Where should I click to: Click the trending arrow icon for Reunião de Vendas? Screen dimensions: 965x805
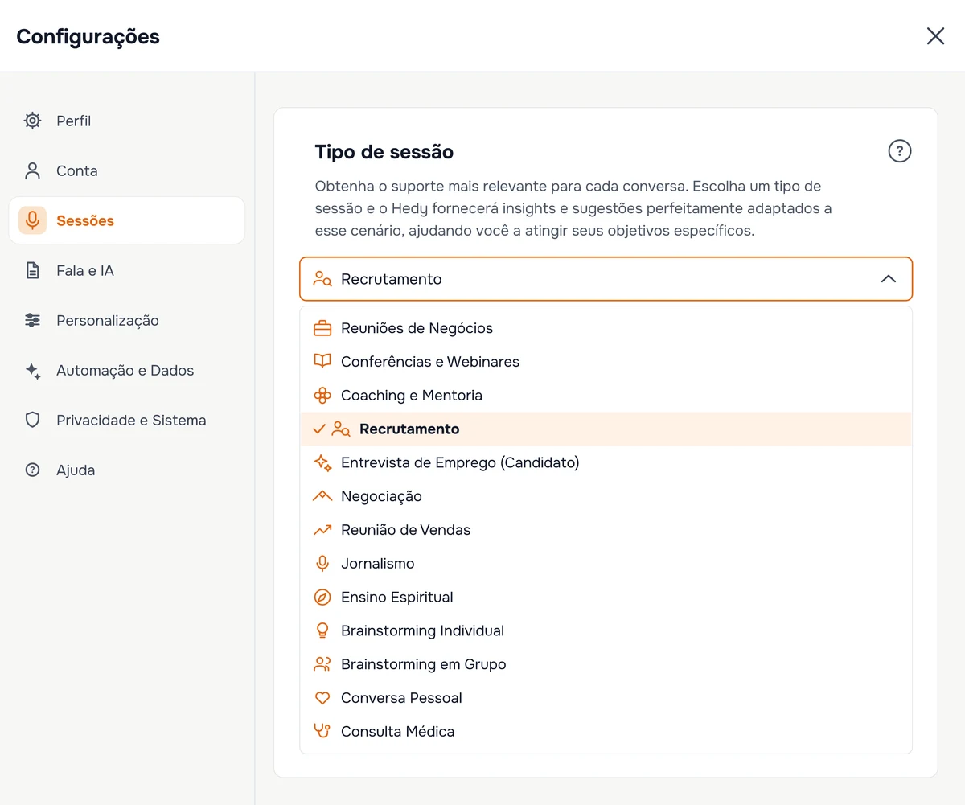322,530
